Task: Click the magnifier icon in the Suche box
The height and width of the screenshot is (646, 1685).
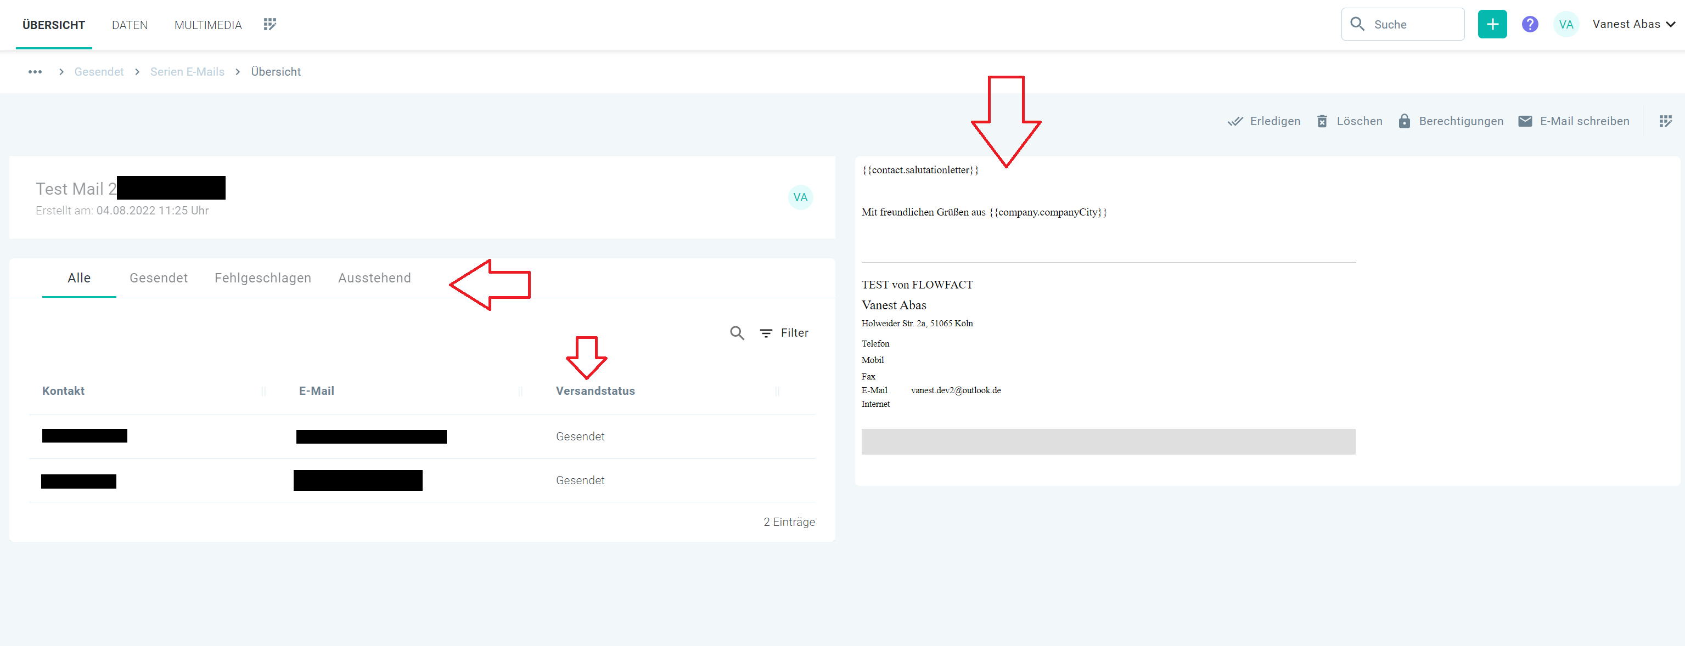Action: coord(1357,24)
